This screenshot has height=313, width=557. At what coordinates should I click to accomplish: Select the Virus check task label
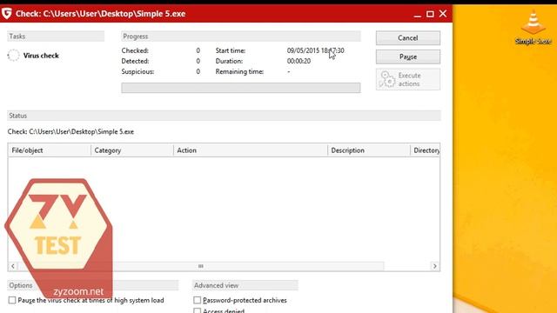click(x=41, y=56)
